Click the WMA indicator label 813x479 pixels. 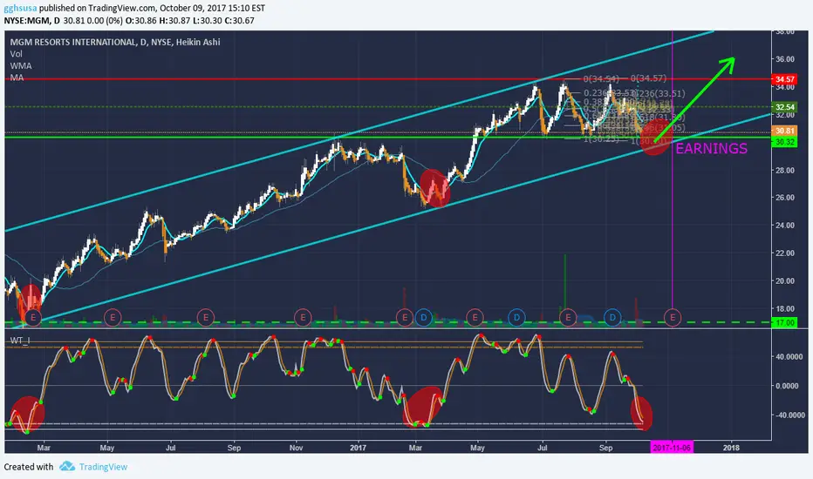[x=21, y=66]
